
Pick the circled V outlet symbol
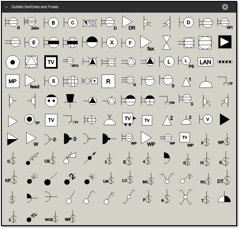point(206,120)
